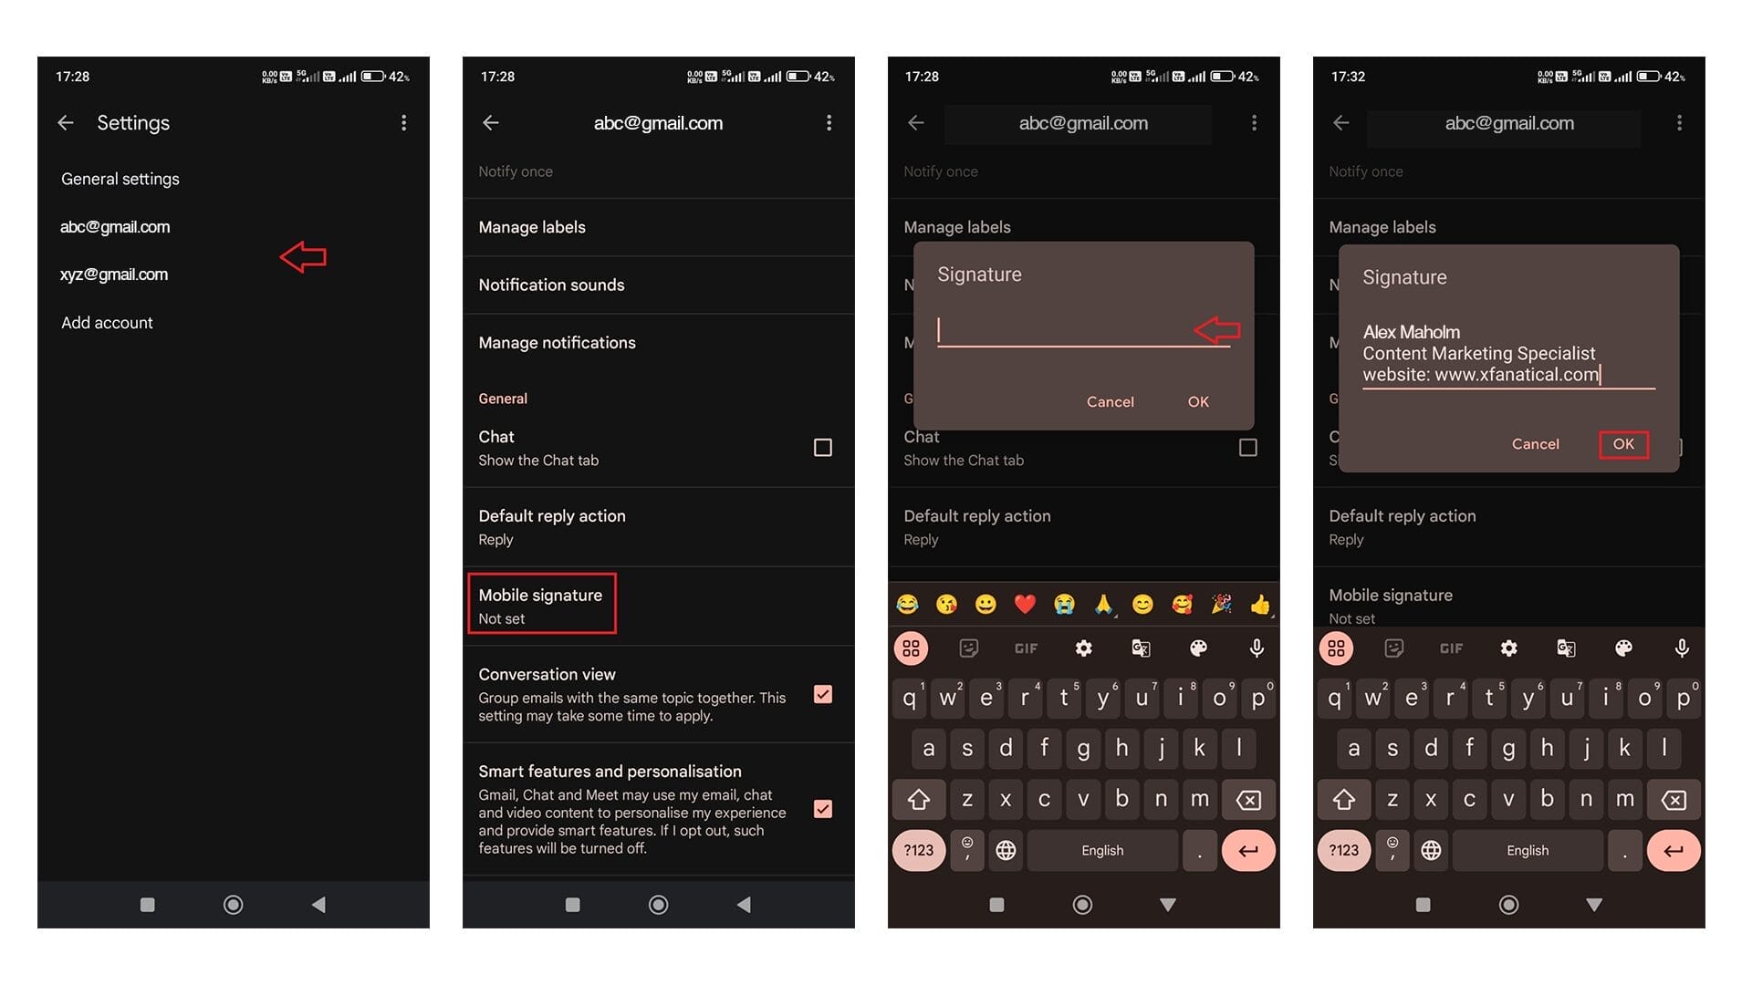Screen dimensions: 1752x985
Task: Tap the back arrow in Settings
Action: point(68,121)
